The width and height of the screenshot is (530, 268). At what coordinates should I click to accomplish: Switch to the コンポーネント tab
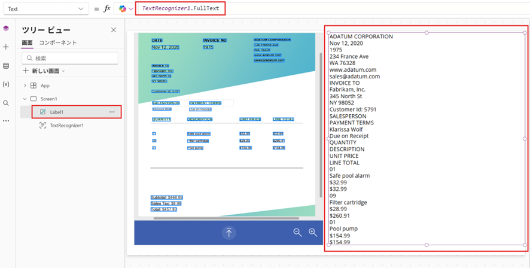click(58, 43)
